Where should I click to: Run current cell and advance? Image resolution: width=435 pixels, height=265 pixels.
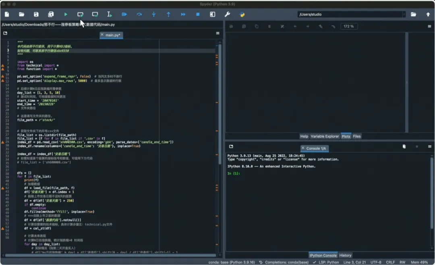[x=95, y=15]
